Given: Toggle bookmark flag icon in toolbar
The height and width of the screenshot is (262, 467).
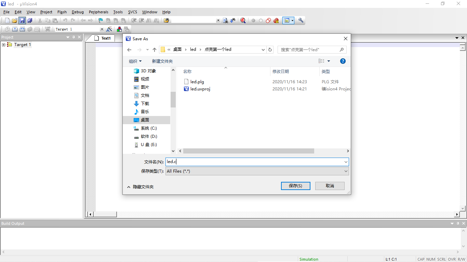Looking at the screenshot, I should pos(100,20).
